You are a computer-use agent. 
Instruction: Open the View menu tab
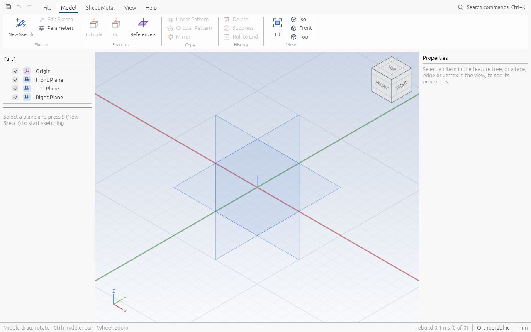click(130, 7)
